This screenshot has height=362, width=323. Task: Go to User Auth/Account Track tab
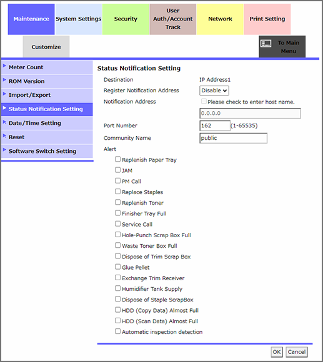coord(173,19)
